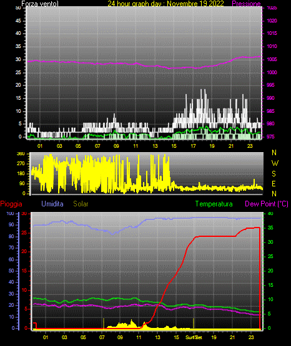Click hour label 23 under the wind graph
The image size is (291, 346).
[250, 146]
